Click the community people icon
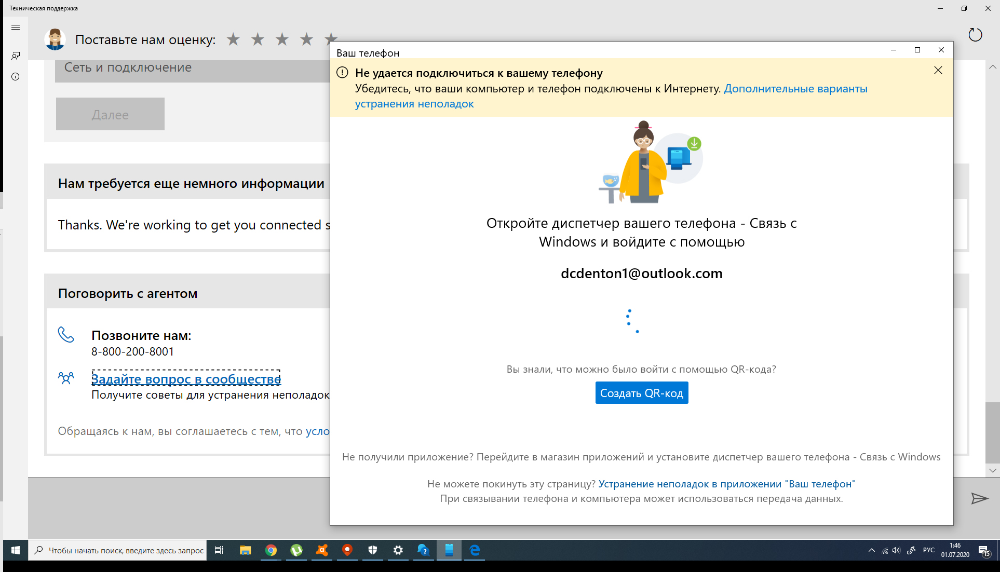Viewport: 1000px width, 572px height. [66, 378]
